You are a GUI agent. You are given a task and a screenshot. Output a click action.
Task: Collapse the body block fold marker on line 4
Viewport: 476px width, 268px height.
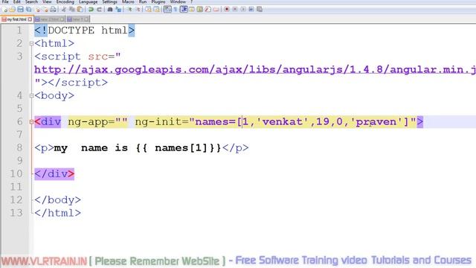tap(31, 96)
